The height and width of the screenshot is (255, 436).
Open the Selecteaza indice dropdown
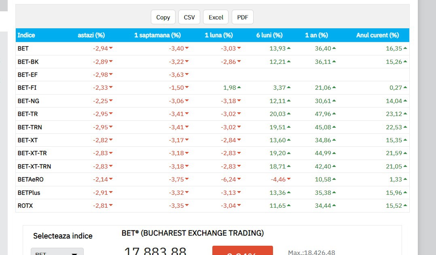pyautogui.click(x=57, y=252)
